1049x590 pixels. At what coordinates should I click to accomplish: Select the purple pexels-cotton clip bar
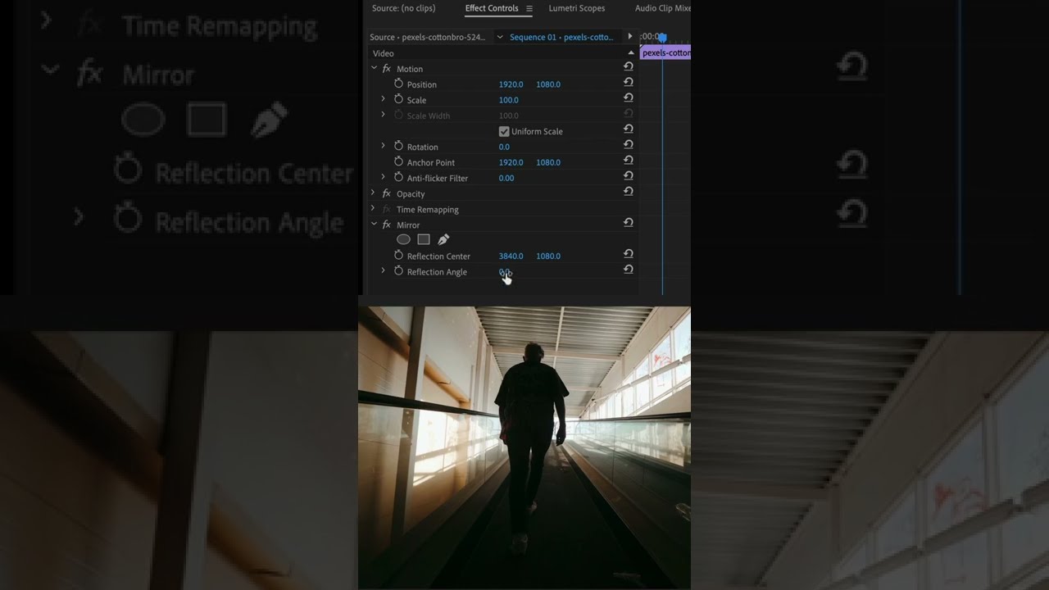(665, 52)
